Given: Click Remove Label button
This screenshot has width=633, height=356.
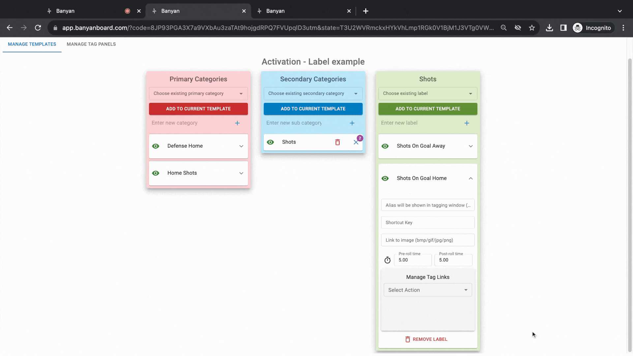Looking at the screenshot, I should click(426, 339).
